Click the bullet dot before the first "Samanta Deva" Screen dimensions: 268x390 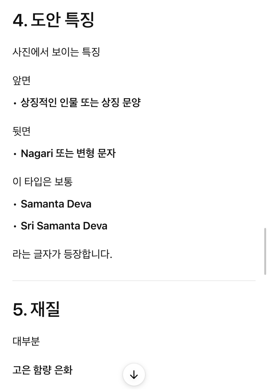point(15,205)
